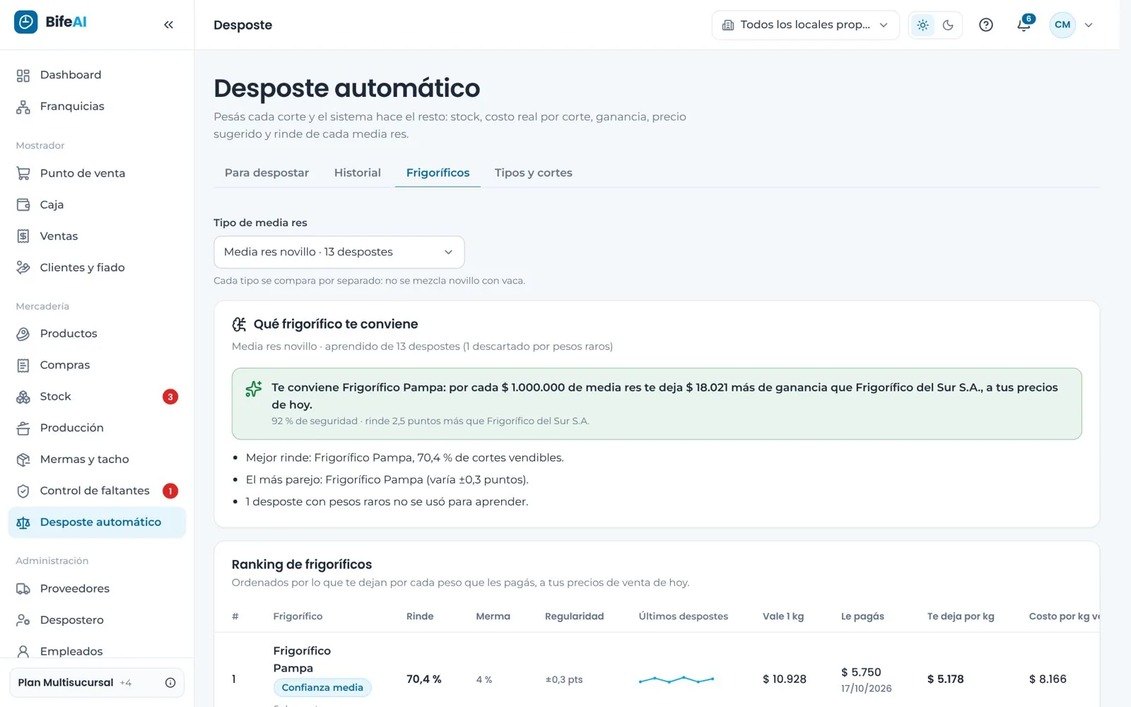The height and width of the screenshot is (707, 1131).
Task: Open the Todos los locales dropdown
Action: coord(805,25)
